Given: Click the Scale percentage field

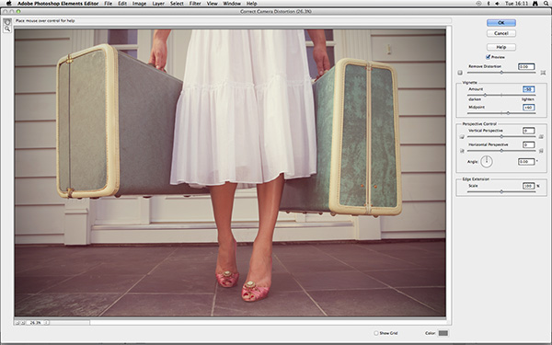Looking at the screenshot, I should coord(528,186).
